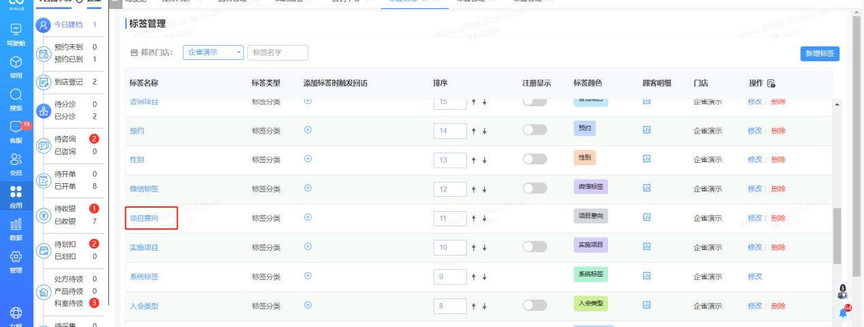Enable 注册显示 switch for 微信标签 row
The height and width of the screenshot is (327, 864).
coord(534,189)
